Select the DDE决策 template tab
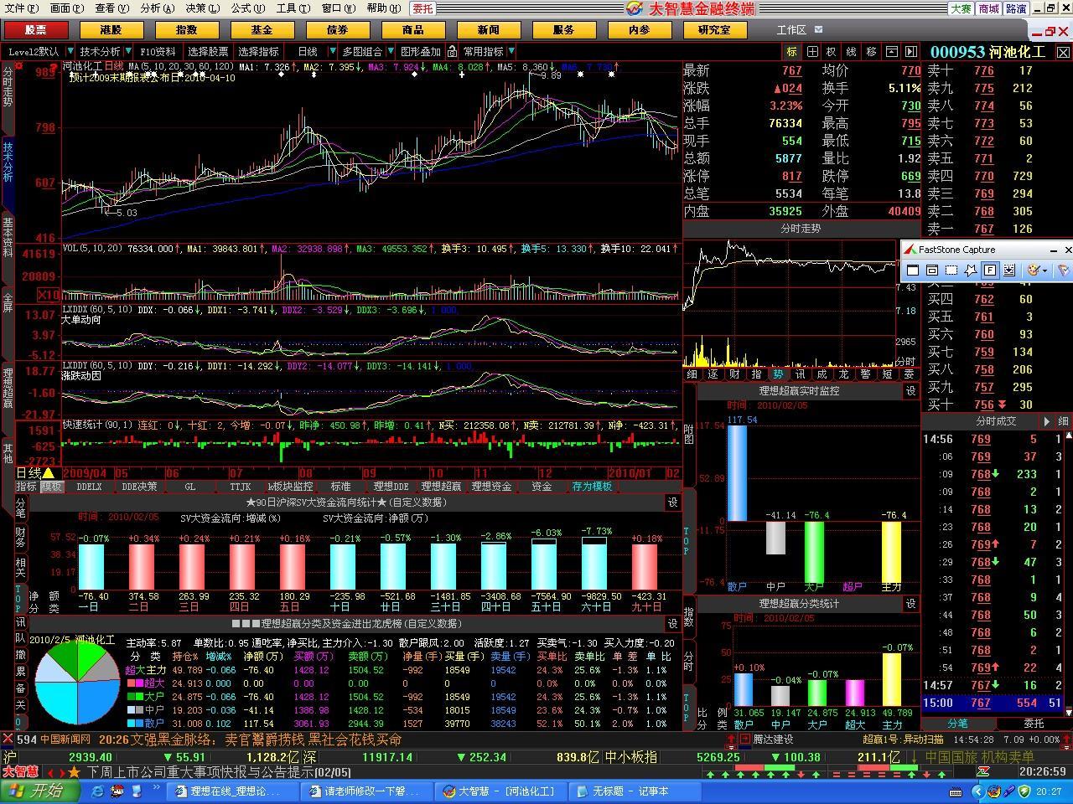Image resolution: width=1073 pixels, height=804 pixels. tap(139, 487)
